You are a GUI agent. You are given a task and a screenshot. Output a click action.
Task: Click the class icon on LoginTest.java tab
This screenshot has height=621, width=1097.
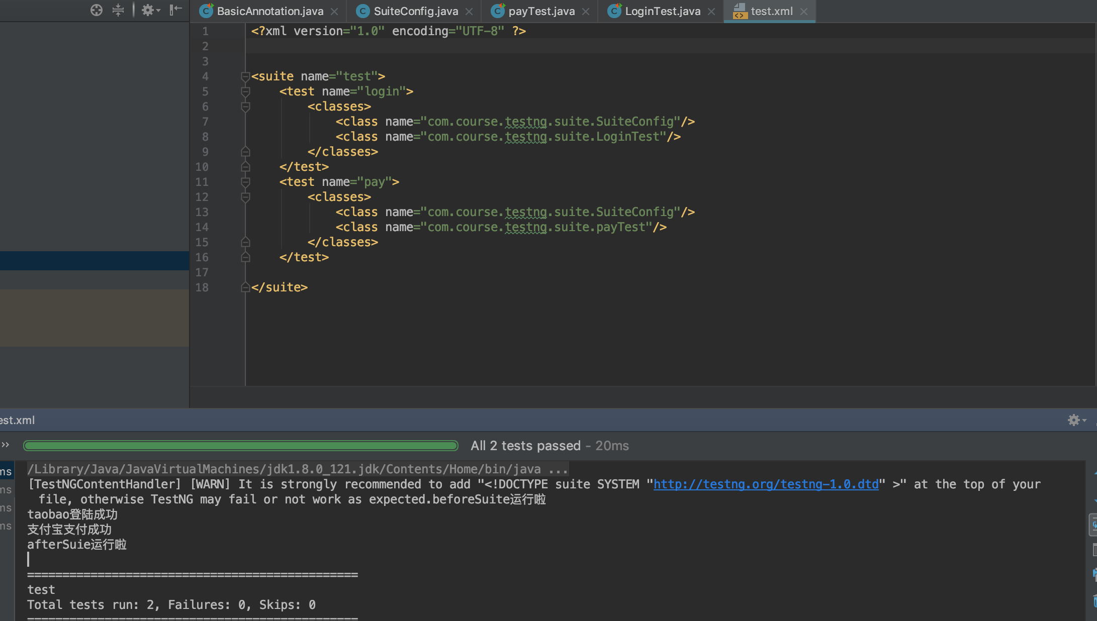[x=614, y=11]
